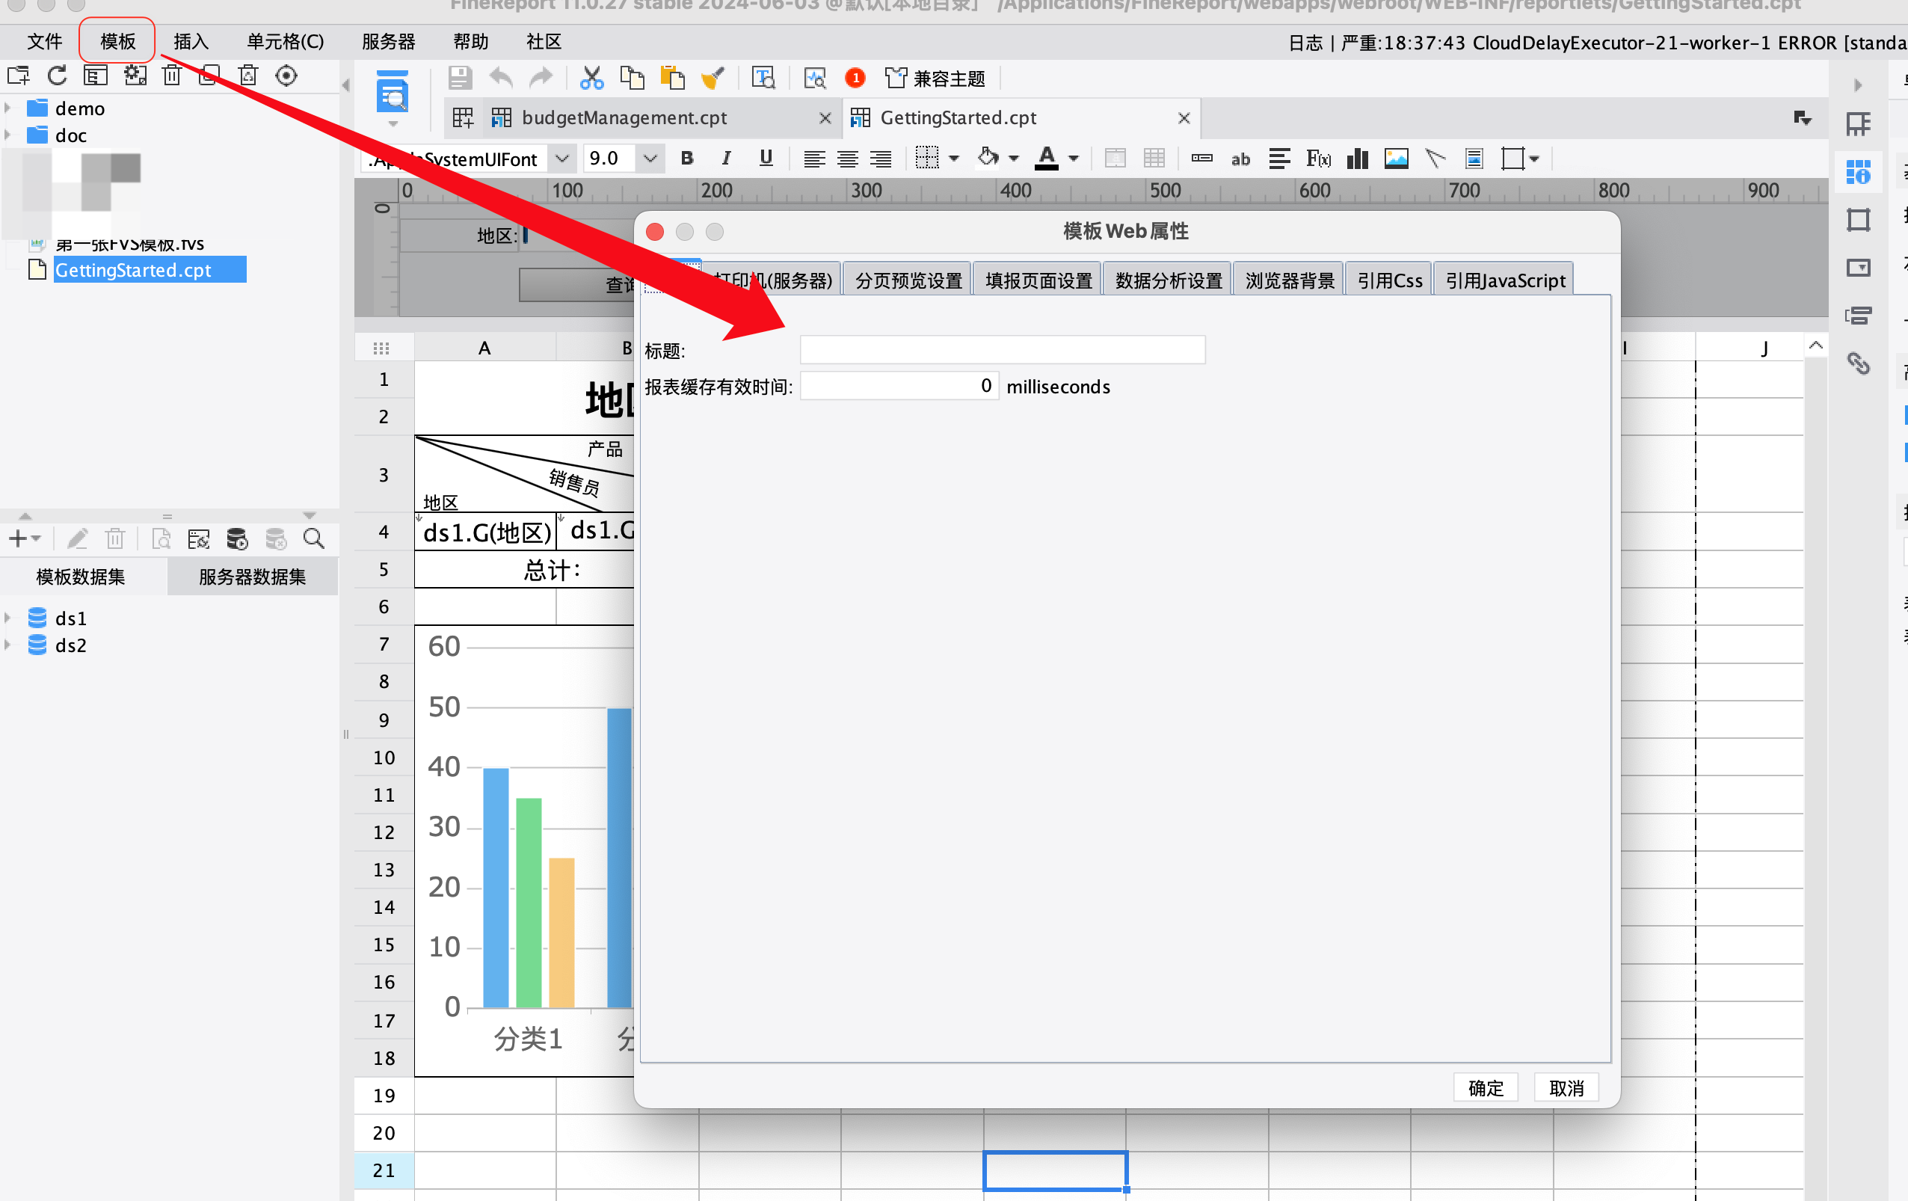
Task: Click the 确定 button
Action: pyautogui.click(x=1485, y=1087)
